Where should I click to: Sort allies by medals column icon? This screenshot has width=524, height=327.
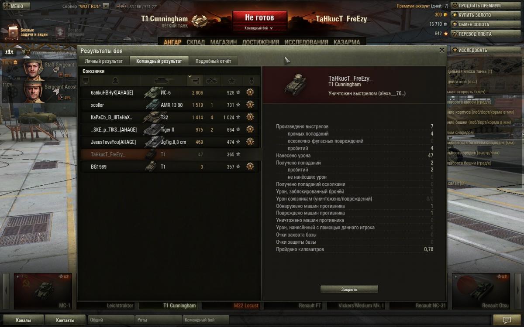pos(251,81)
